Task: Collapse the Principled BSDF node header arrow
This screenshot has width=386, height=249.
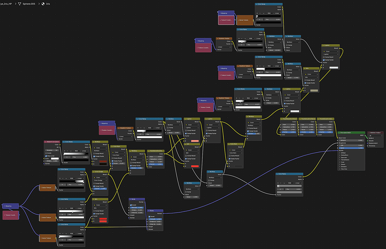Action: [x=339, y=133]
